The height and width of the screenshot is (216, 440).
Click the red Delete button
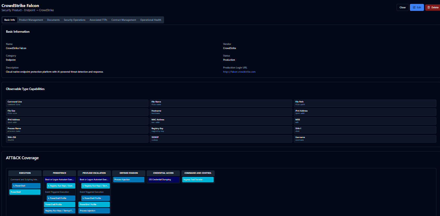(433, 8)
